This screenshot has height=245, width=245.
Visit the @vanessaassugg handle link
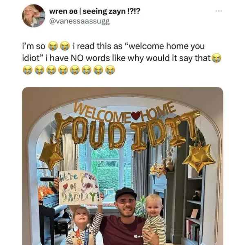79,21
